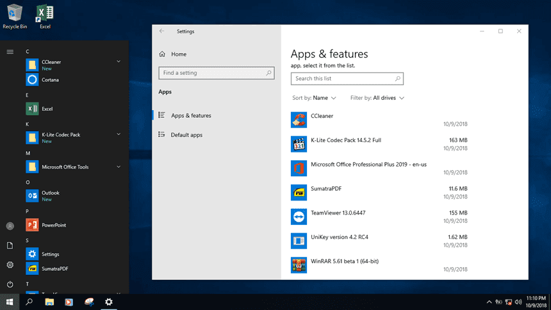Click the network icon in system tray
The width and height of the screenshot is (551, 310).
[509, 302]
